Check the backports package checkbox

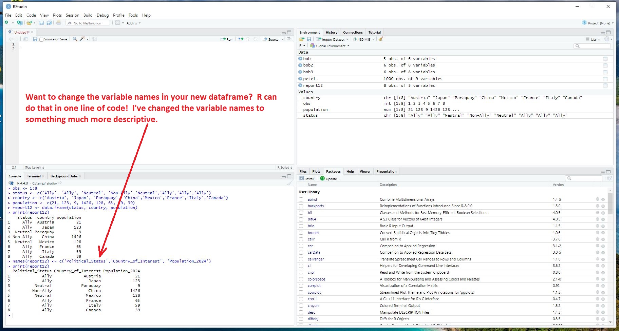pos(301,206)
